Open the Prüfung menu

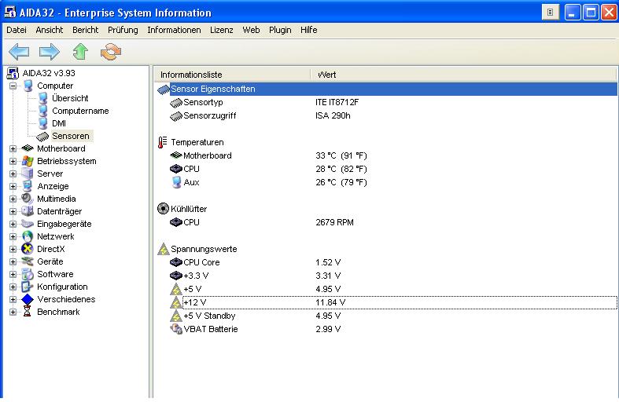pos(123,30)
